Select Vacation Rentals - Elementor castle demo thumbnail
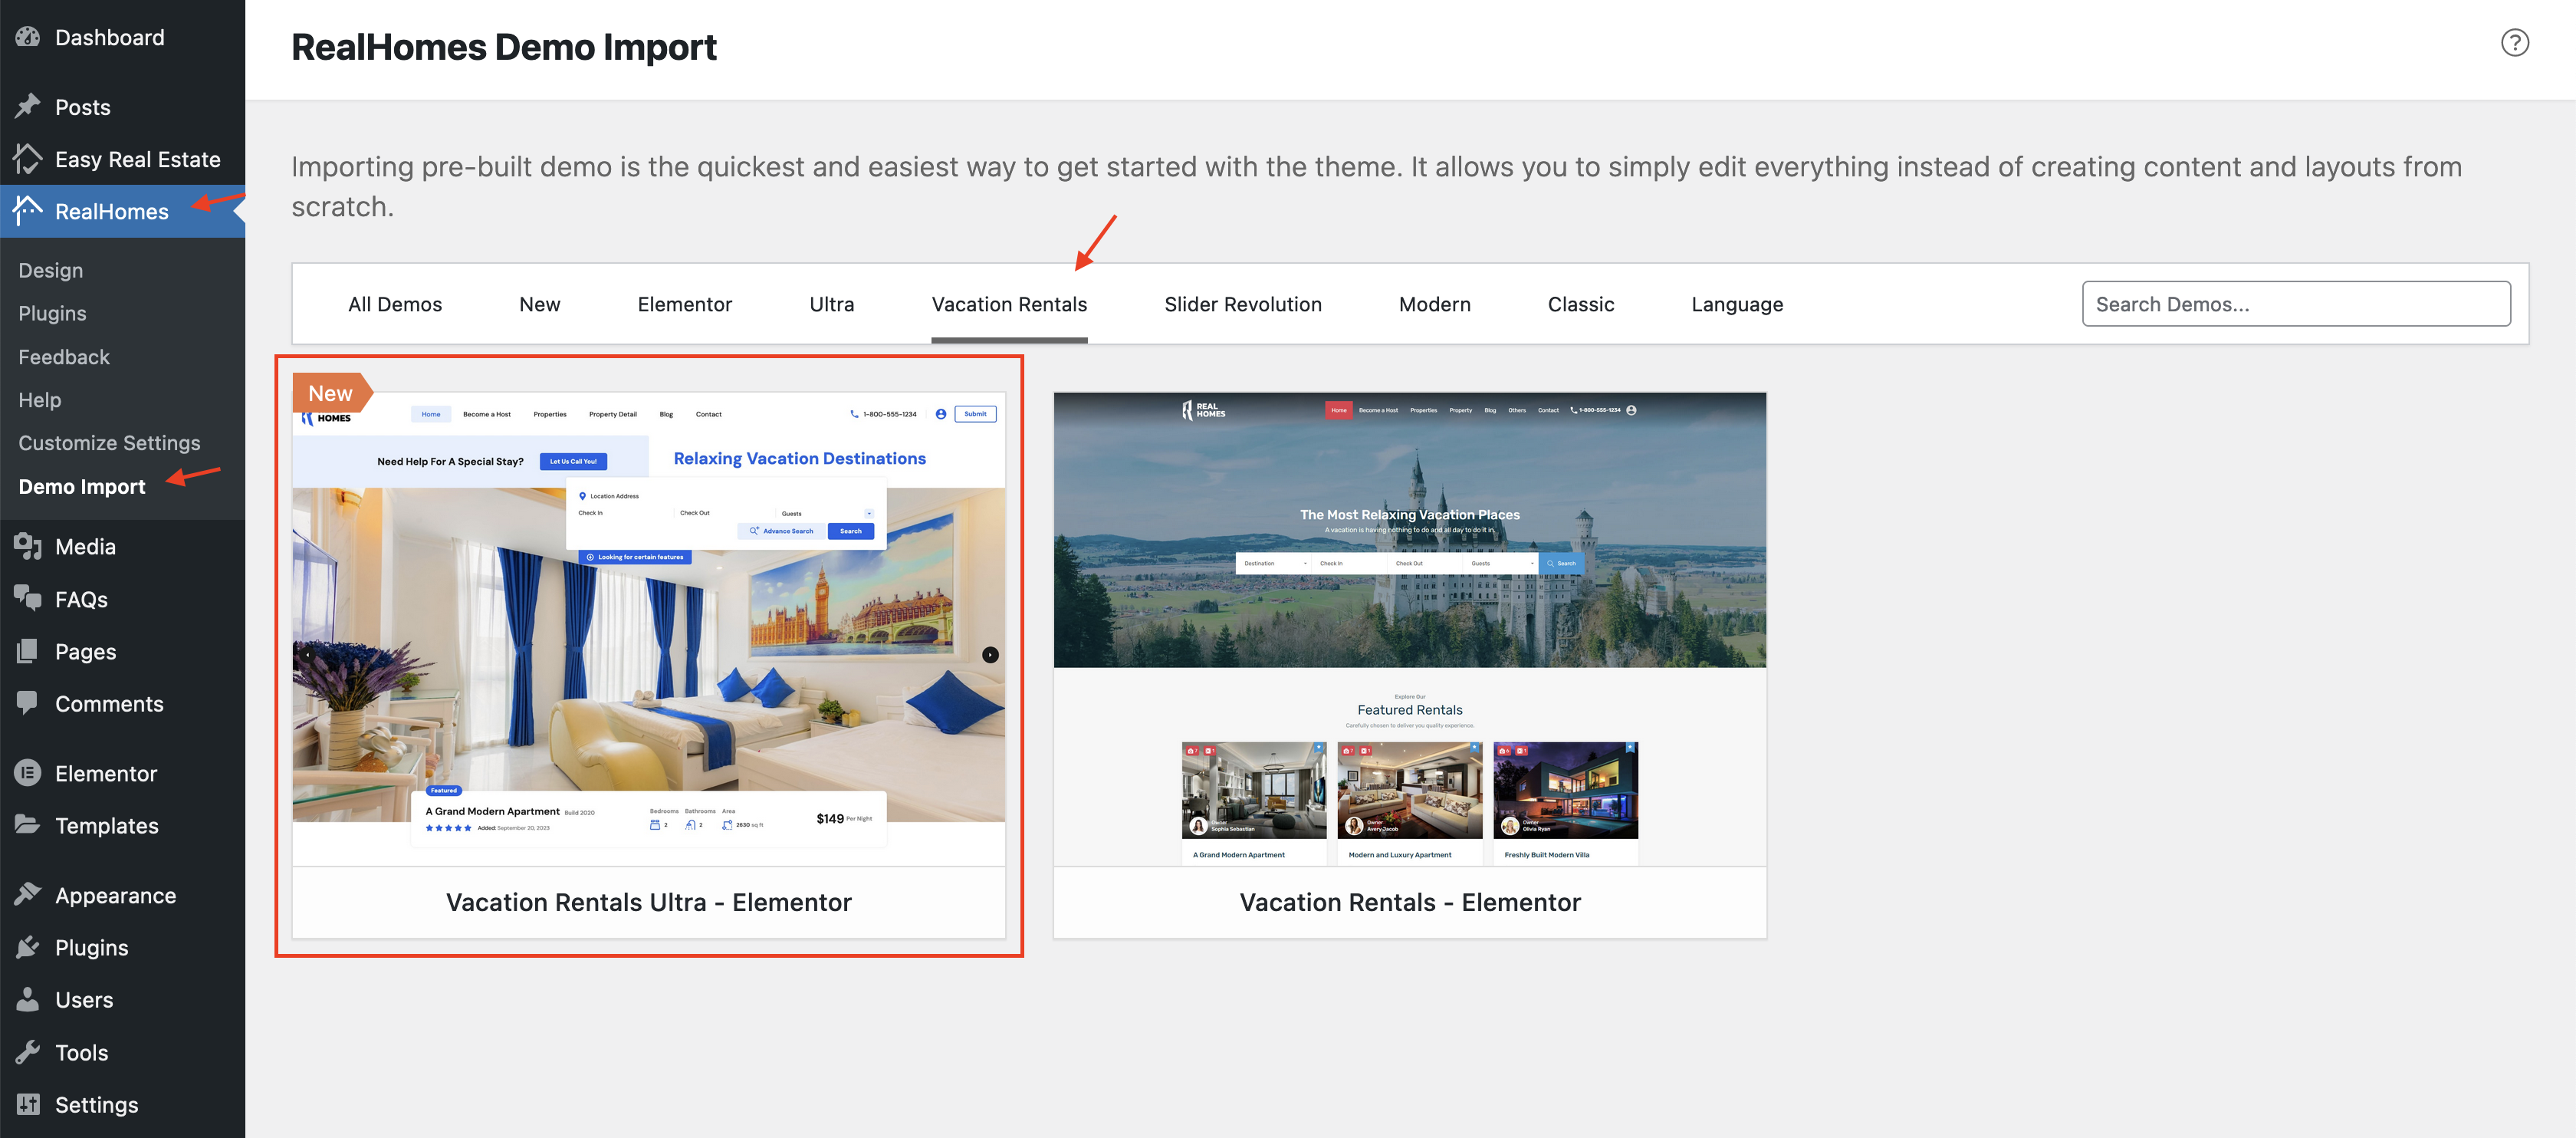This screenshot has height=1138, width=2576. (x=1410, y=629)
